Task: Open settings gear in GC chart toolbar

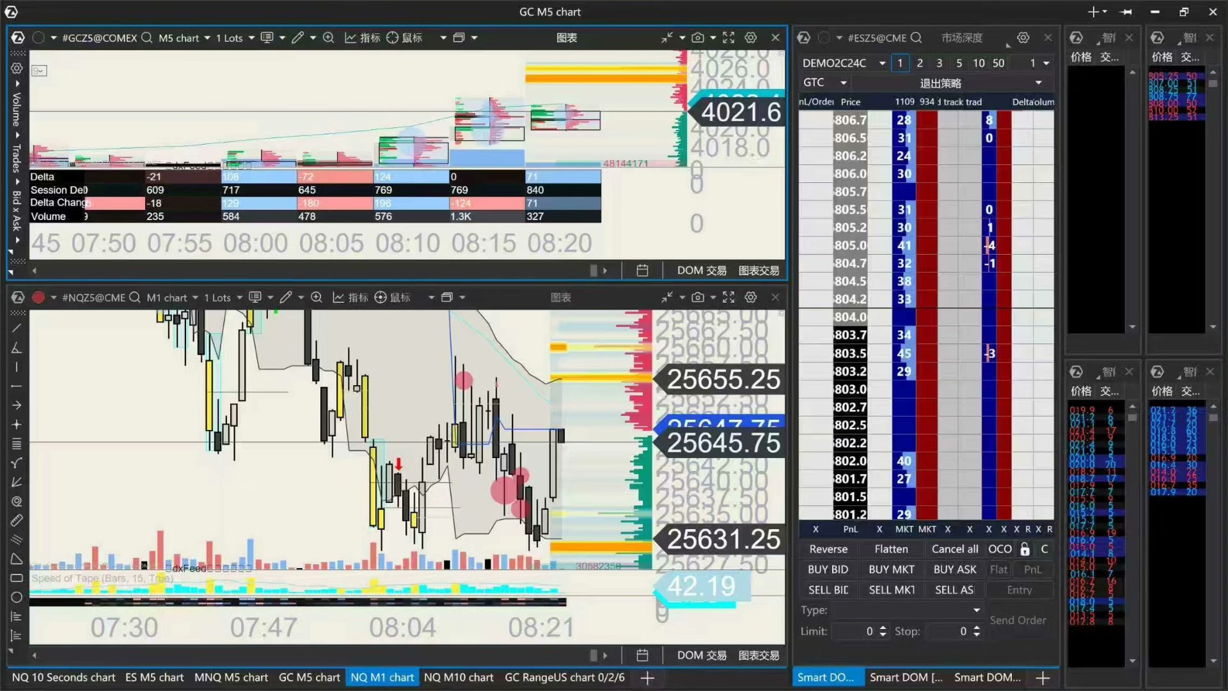Action: [x=751, y=38]
